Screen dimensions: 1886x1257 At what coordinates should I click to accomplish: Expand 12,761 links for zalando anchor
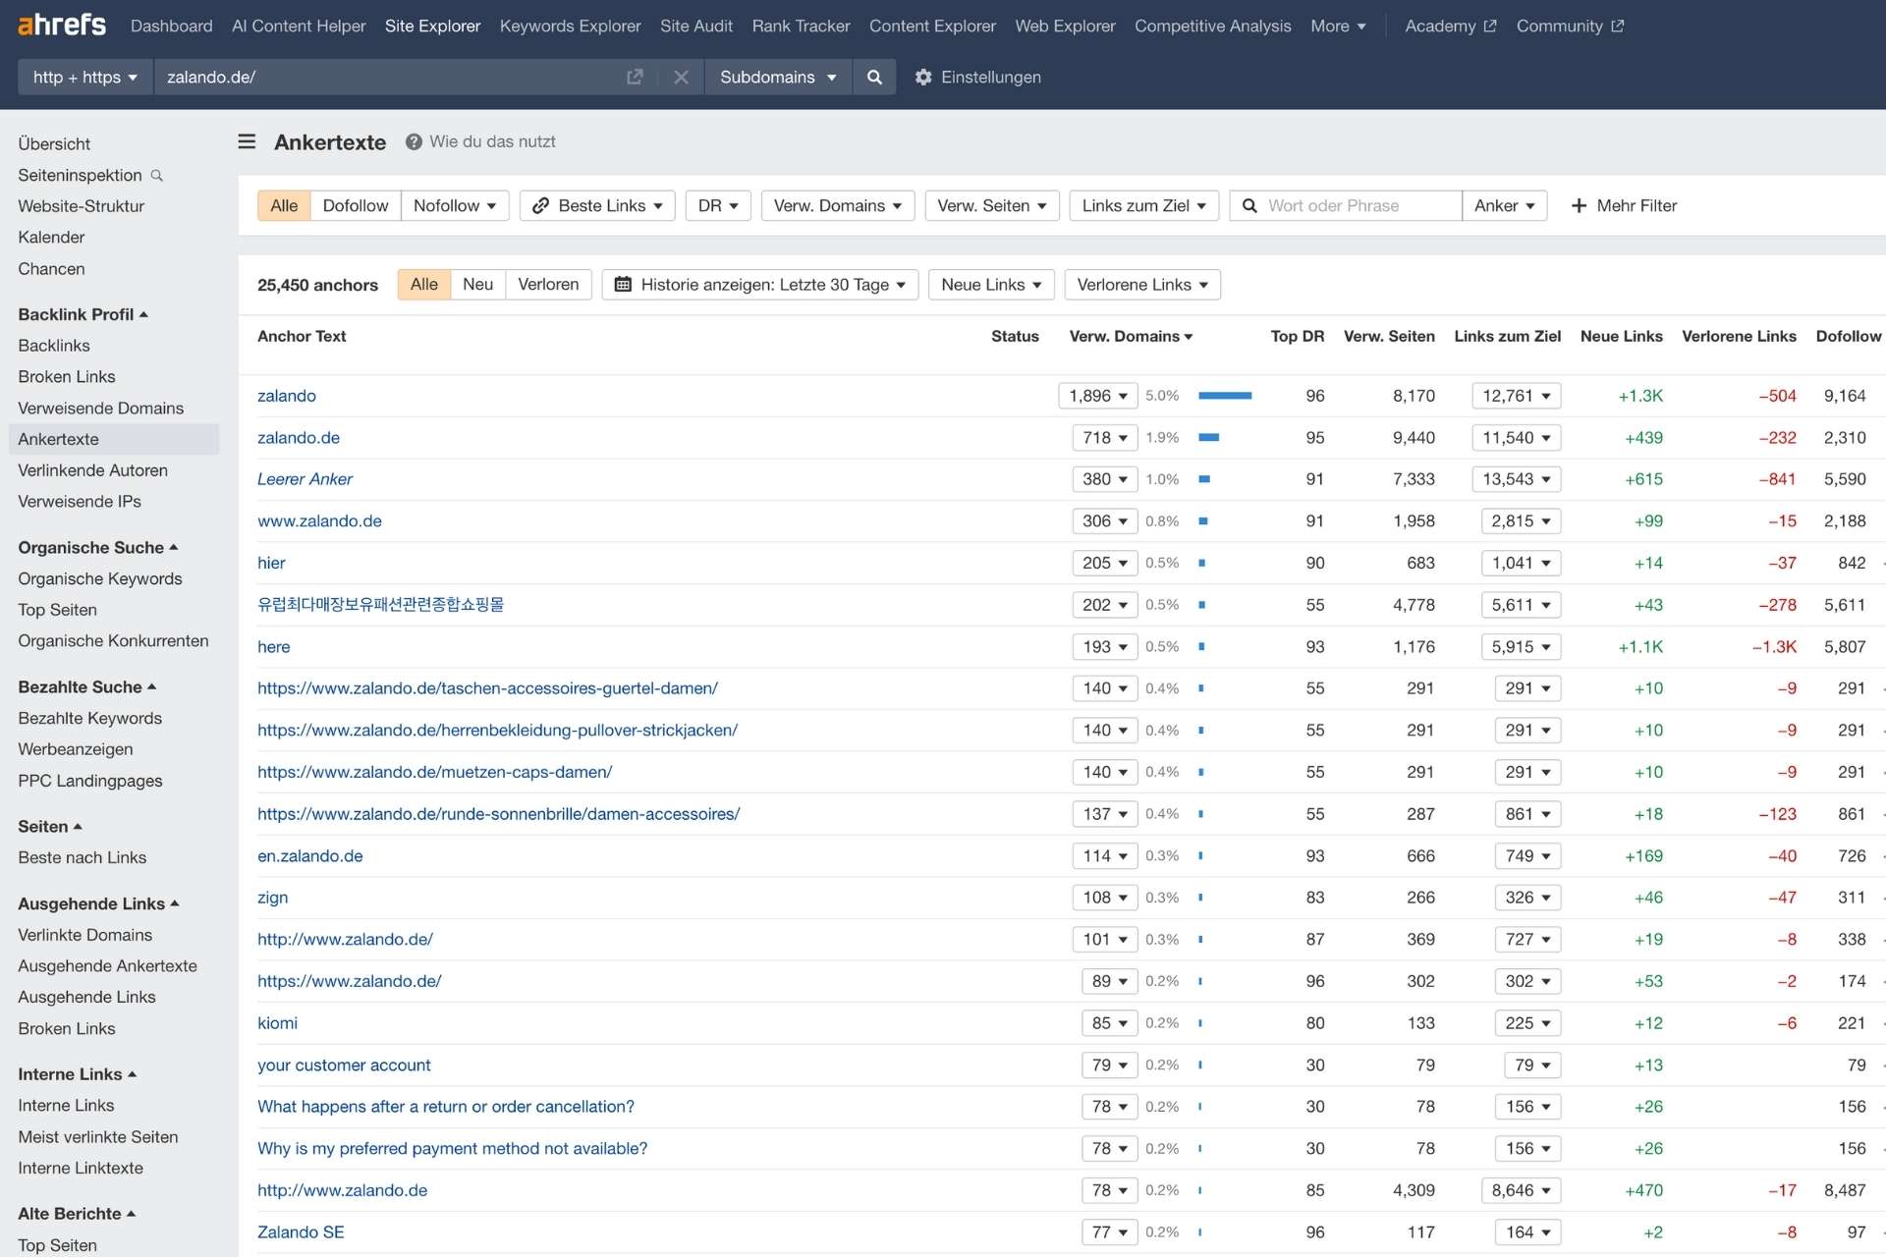coord(1517,396)
